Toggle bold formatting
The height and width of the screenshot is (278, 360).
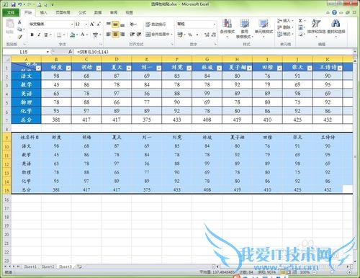(32, 35)
